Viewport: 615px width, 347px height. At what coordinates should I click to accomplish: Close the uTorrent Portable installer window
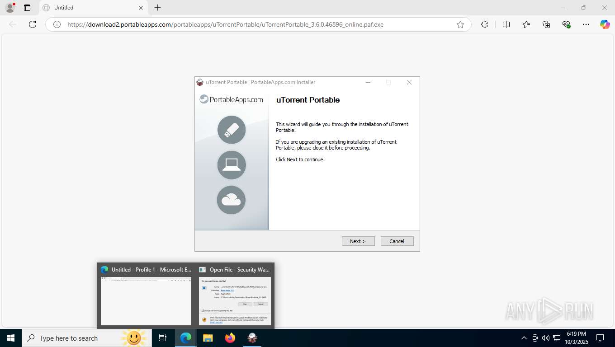(409, 82)
